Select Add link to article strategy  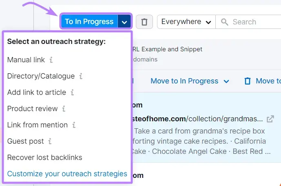point(36,92)
